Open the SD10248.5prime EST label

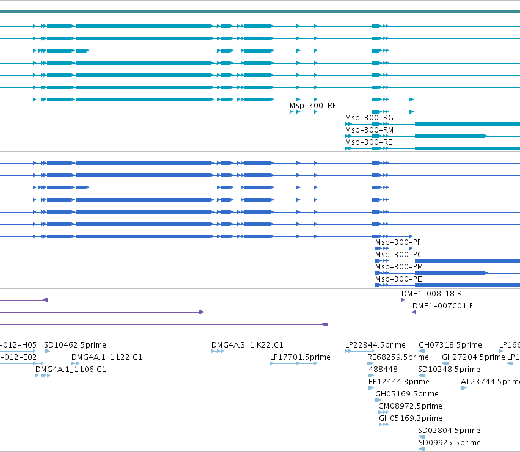click(x=449, y=370)
